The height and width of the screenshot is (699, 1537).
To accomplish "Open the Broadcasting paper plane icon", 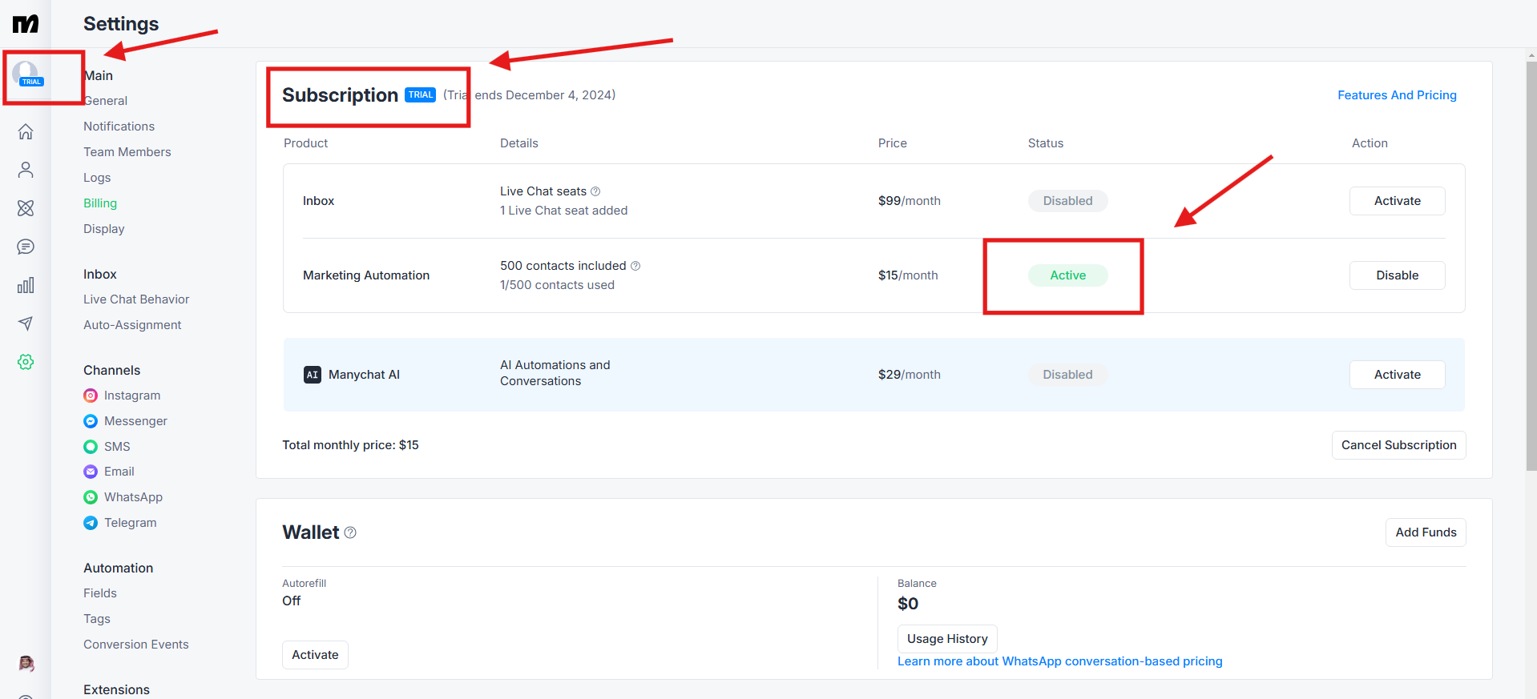I will pos(26,323).
